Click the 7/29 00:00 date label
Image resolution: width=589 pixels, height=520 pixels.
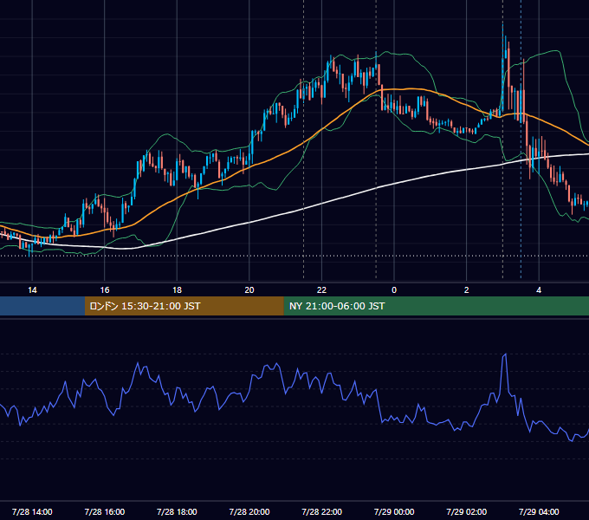394,511
